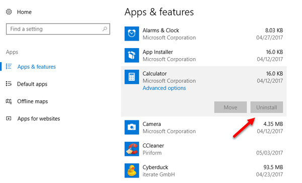Click the Apps & features page heading
302x183 pixels.
159,12
